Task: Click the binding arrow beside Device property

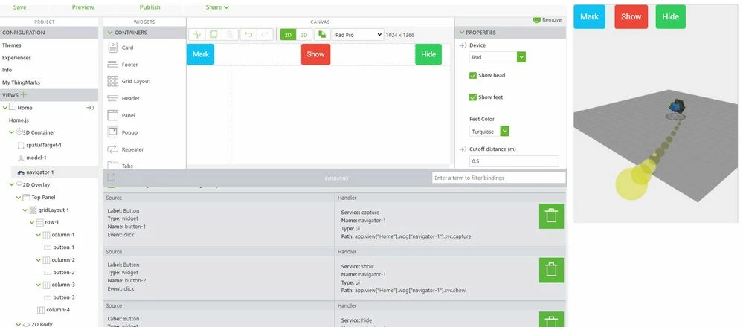Action: pos(463,45)
